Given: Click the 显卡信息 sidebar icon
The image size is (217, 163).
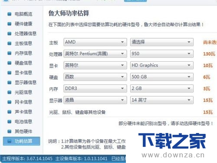Looking at the screenshot, I should pyautogui.click(x=10, y=73).
